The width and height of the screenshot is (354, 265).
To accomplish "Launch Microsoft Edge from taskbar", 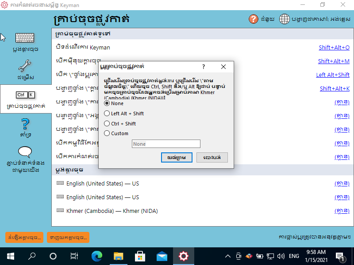I will pos(97,256).
